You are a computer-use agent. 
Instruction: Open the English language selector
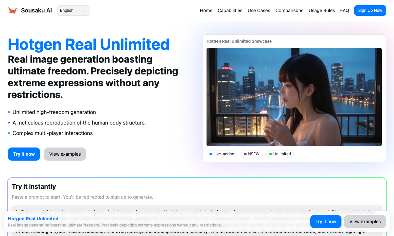point(73,10)
